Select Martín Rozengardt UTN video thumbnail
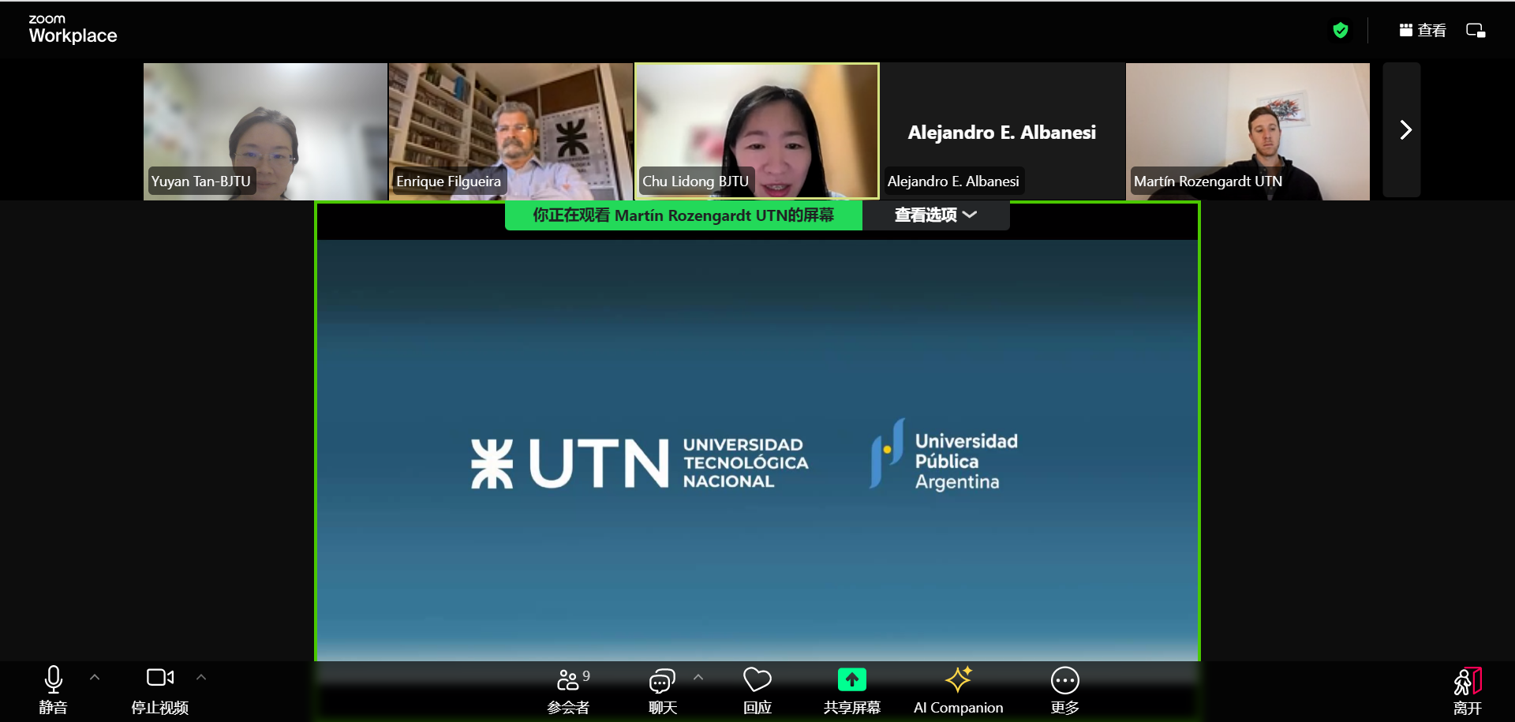Viewport: 1515px width, 722px height. click(x=1248, y=131)
